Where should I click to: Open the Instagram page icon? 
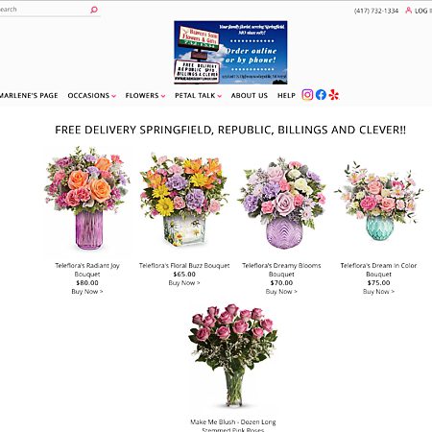coord(307,95)
